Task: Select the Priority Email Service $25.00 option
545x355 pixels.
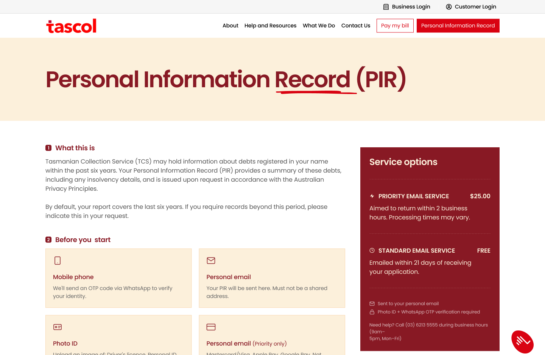Action: (x=430, y=206)
